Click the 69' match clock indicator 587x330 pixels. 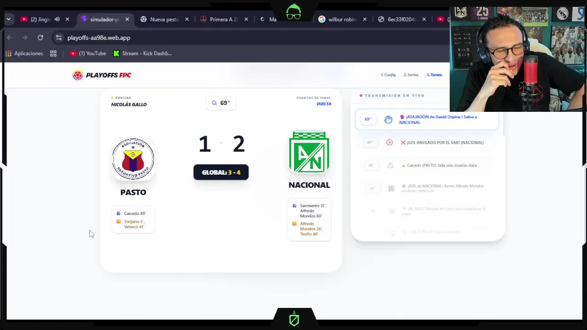[221, 103]
